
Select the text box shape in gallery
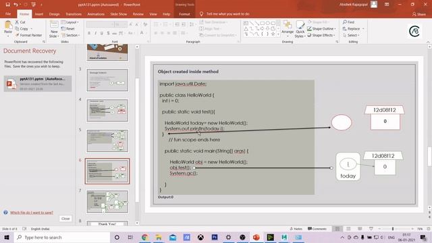[246, 24]
